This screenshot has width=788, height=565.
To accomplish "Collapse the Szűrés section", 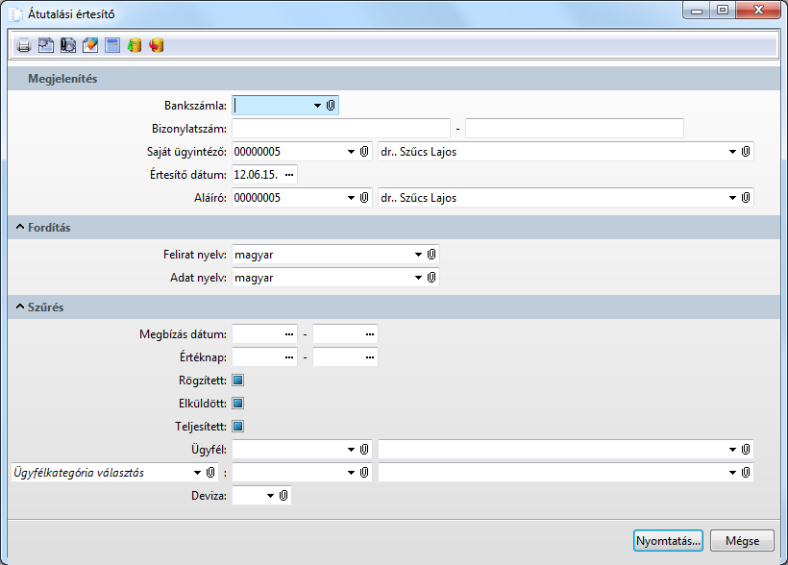I will click(x=20, y=307).
